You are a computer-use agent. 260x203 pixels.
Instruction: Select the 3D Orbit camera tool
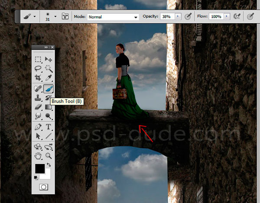pyautogui.click(x=49, y=147)
